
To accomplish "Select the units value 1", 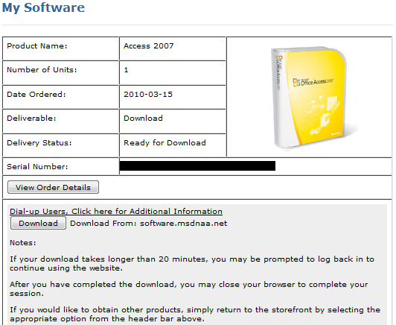I will 126,70.
